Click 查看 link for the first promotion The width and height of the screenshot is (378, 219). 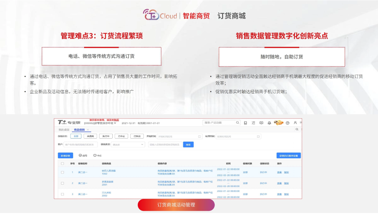pyautogui.click(x=279, y=172)
